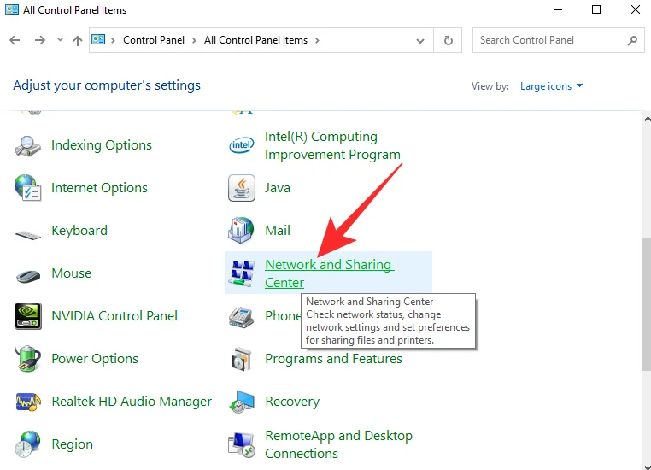Click the vertical scrollbar thumb

(646, 304)
